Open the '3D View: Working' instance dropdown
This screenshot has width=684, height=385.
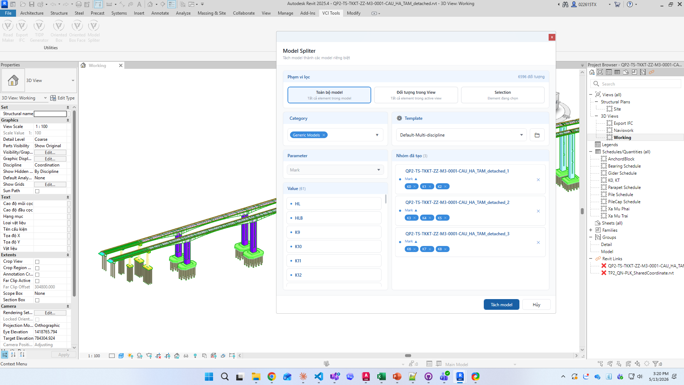pos(24,98)
